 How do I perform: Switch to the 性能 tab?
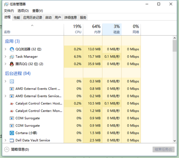point(17,18)
